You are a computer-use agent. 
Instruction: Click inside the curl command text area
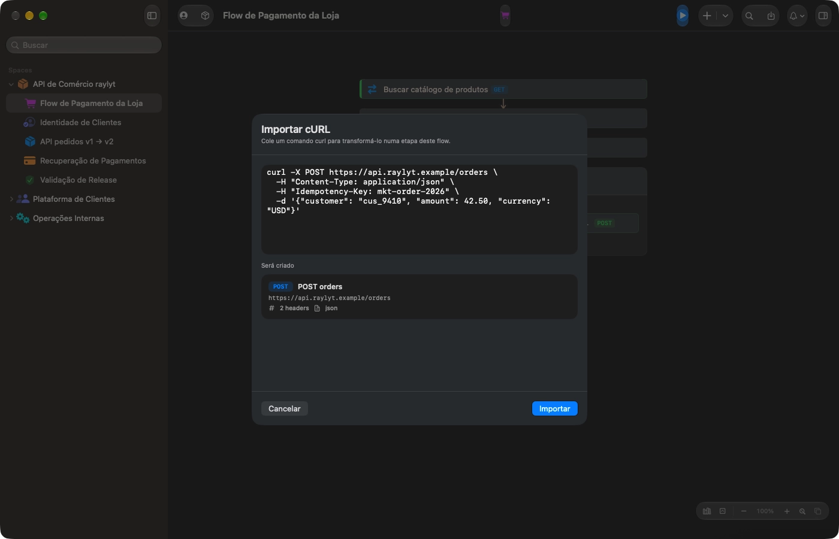[419, 210]
